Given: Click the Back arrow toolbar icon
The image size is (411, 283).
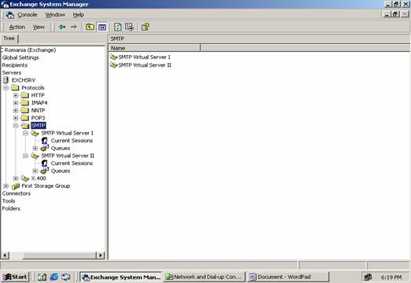Looking at the screenshot, I should (x=62, y=27).
